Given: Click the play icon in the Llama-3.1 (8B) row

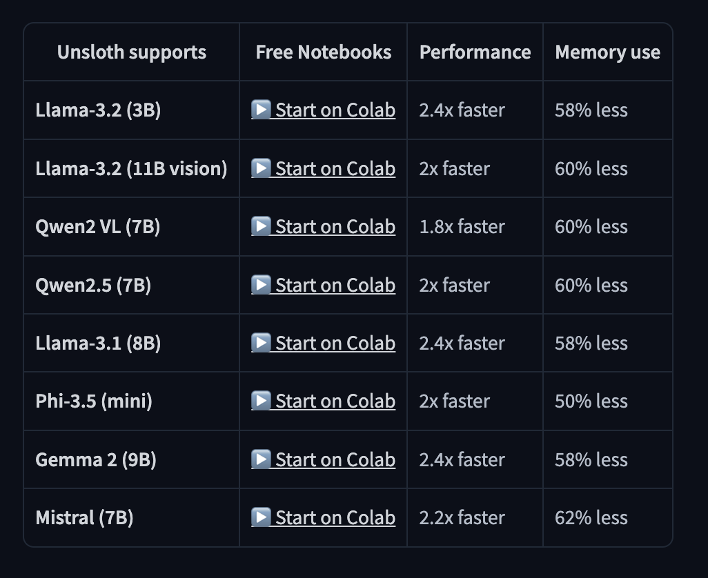Looking at the screenshot, I should click(261, 343).
